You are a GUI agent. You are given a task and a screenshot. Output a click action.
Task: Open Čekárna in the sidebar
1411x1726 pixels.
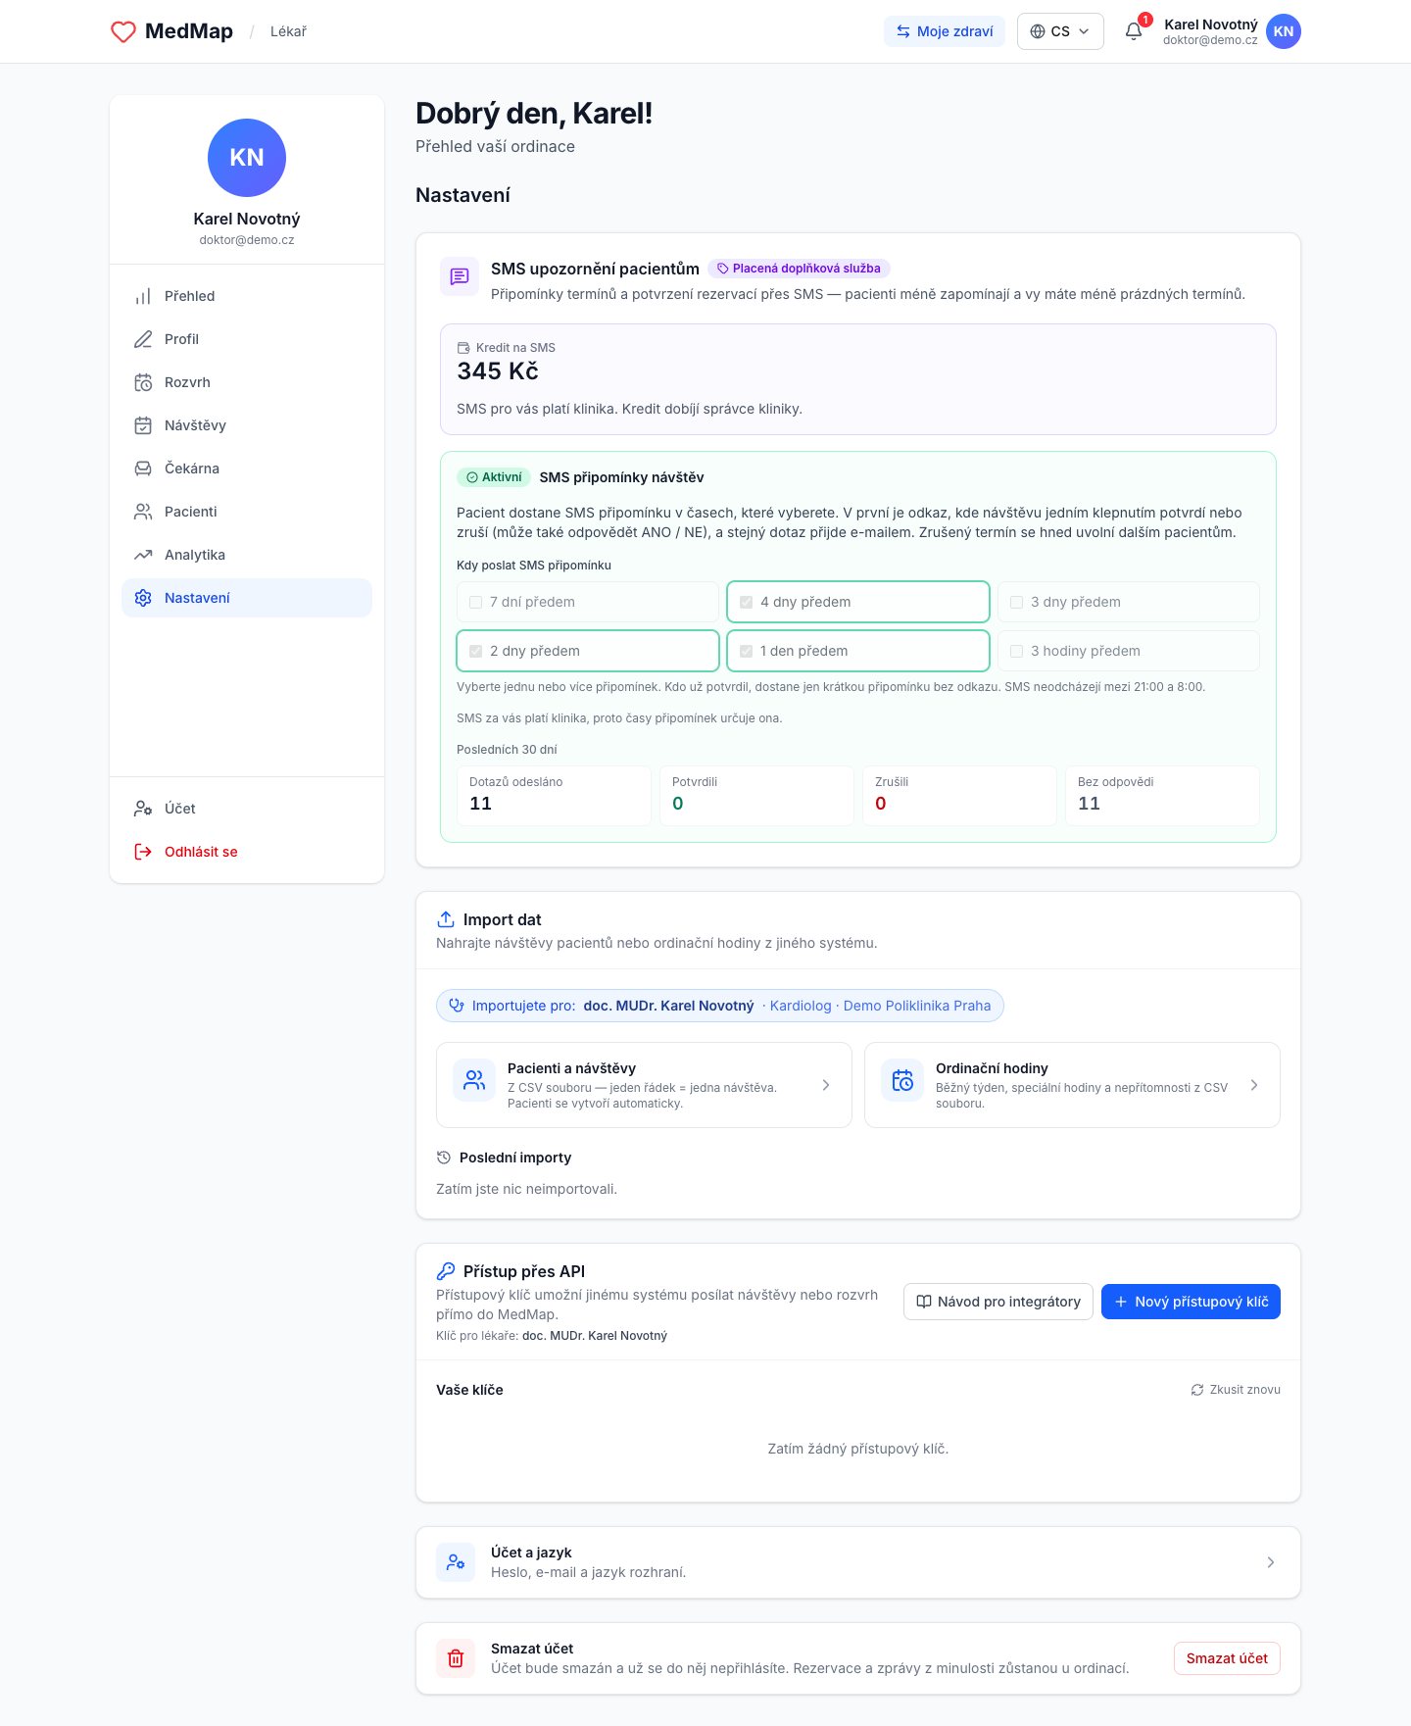pyautogui.click(x=247, y=468)
